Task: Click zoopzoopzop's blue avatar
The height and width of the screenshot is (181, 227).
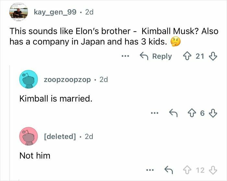Action: click(x=29, y=80)
